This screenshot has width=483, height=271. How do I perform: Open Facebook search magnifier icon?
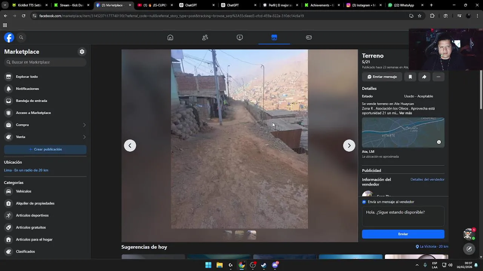21,37
